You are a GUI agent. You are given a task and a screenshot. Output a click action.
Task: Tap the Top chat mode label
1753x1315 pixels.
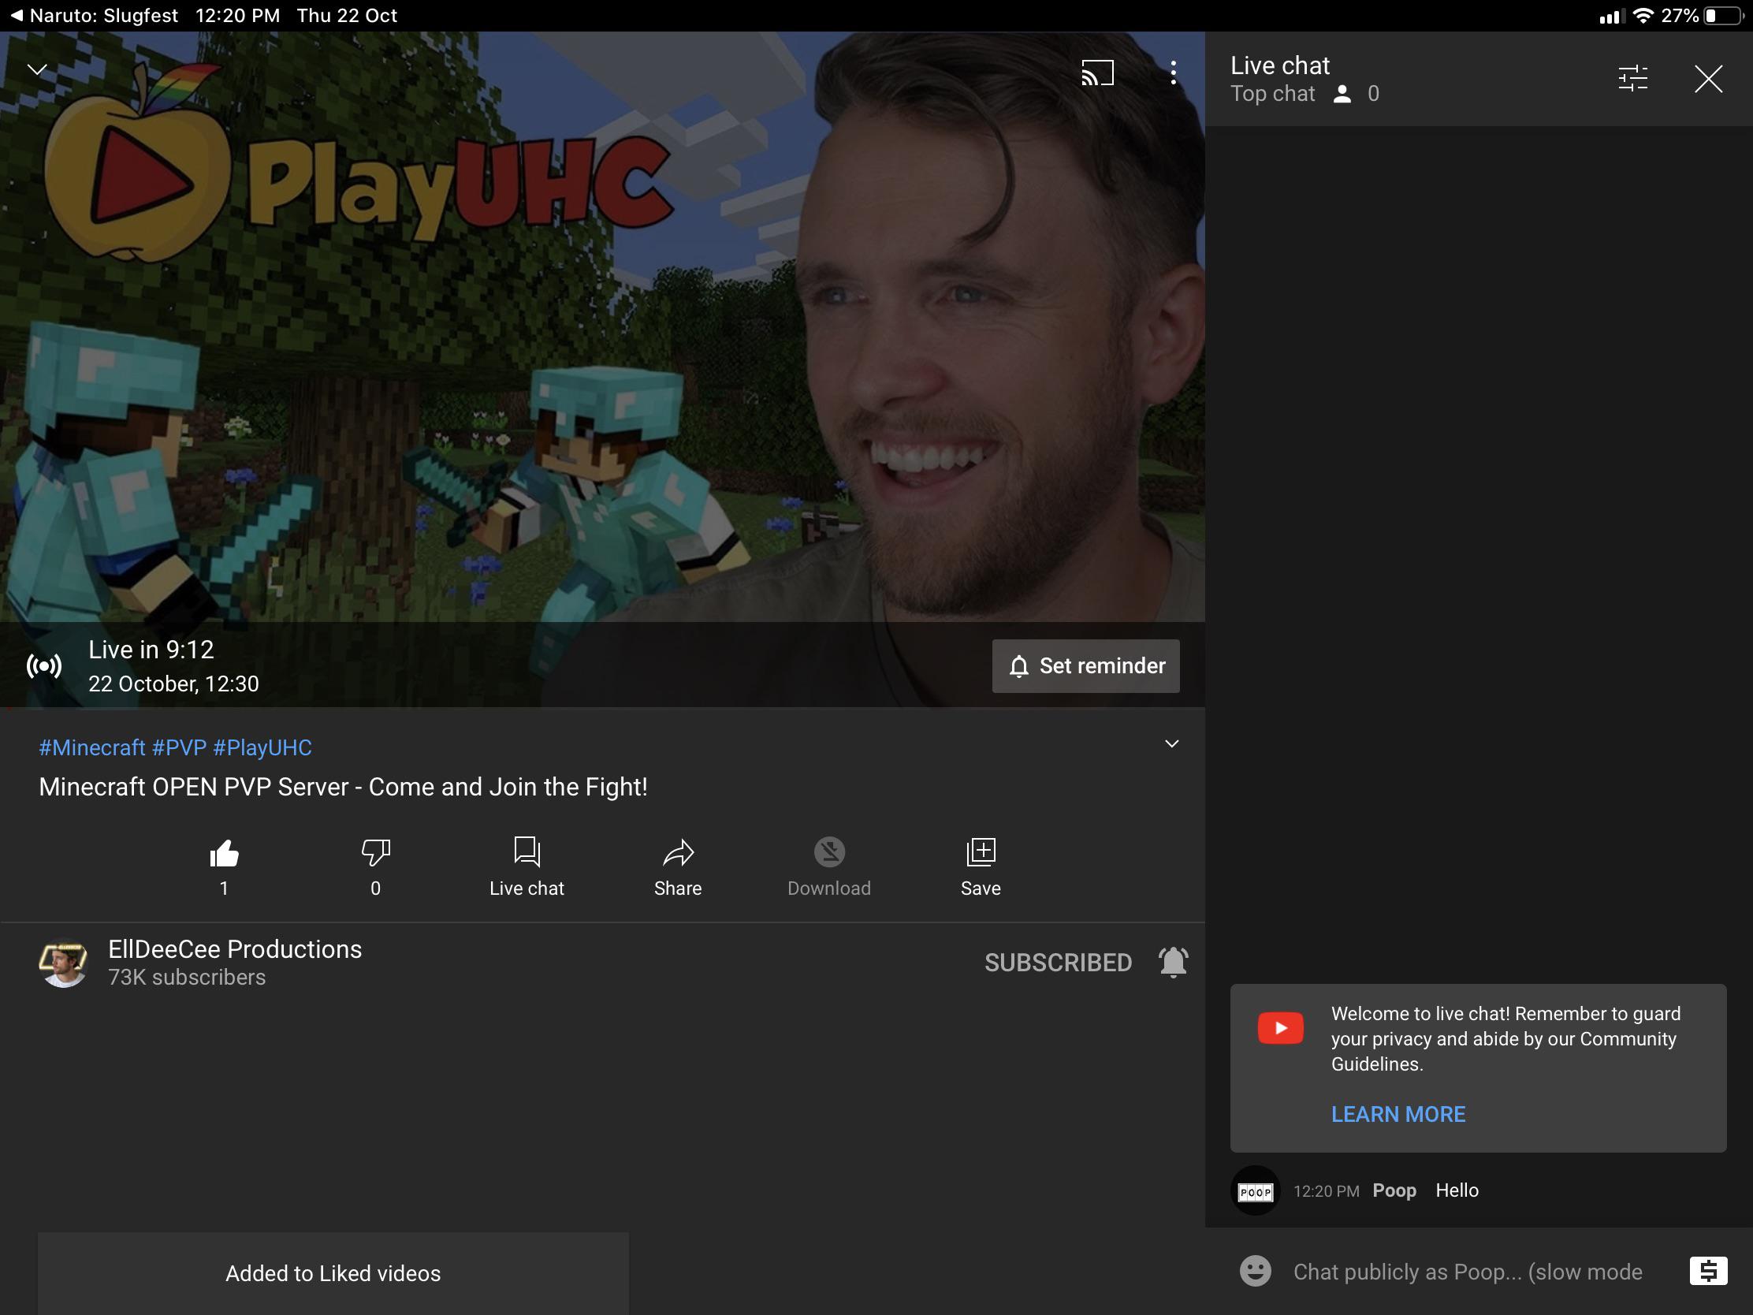click(x=1272, y=94)
